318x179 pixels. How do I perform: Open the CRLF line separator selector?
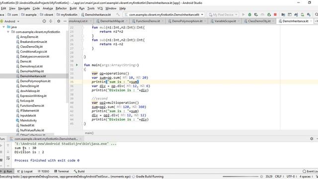(x=279, y=177)
